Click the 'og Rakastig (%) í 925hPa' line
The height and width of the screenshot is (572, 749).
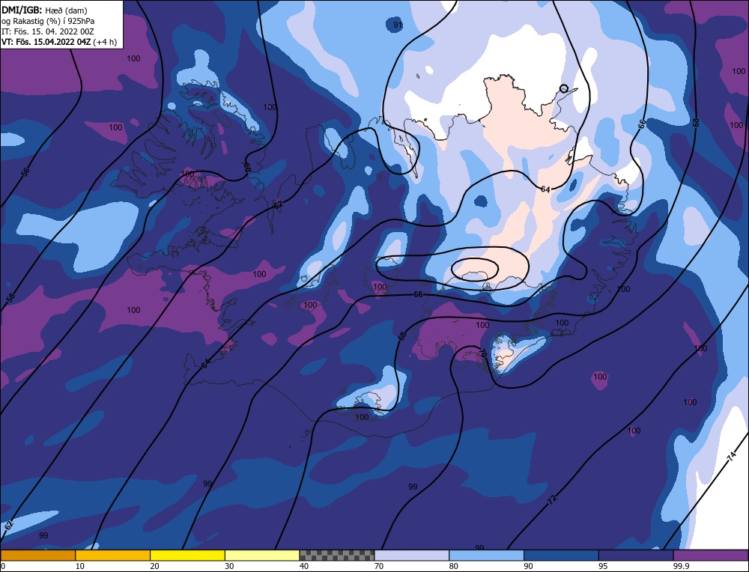click(48, 21)
